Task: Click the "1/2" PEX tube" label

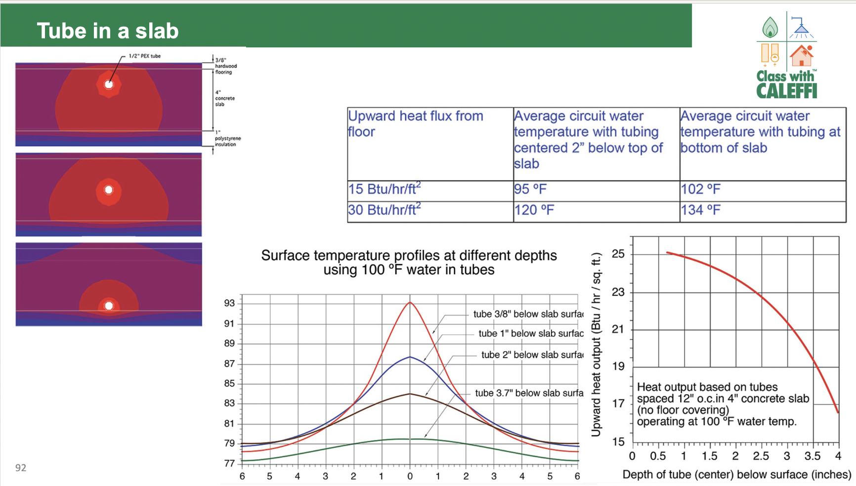Action: (x=144, y=56)
